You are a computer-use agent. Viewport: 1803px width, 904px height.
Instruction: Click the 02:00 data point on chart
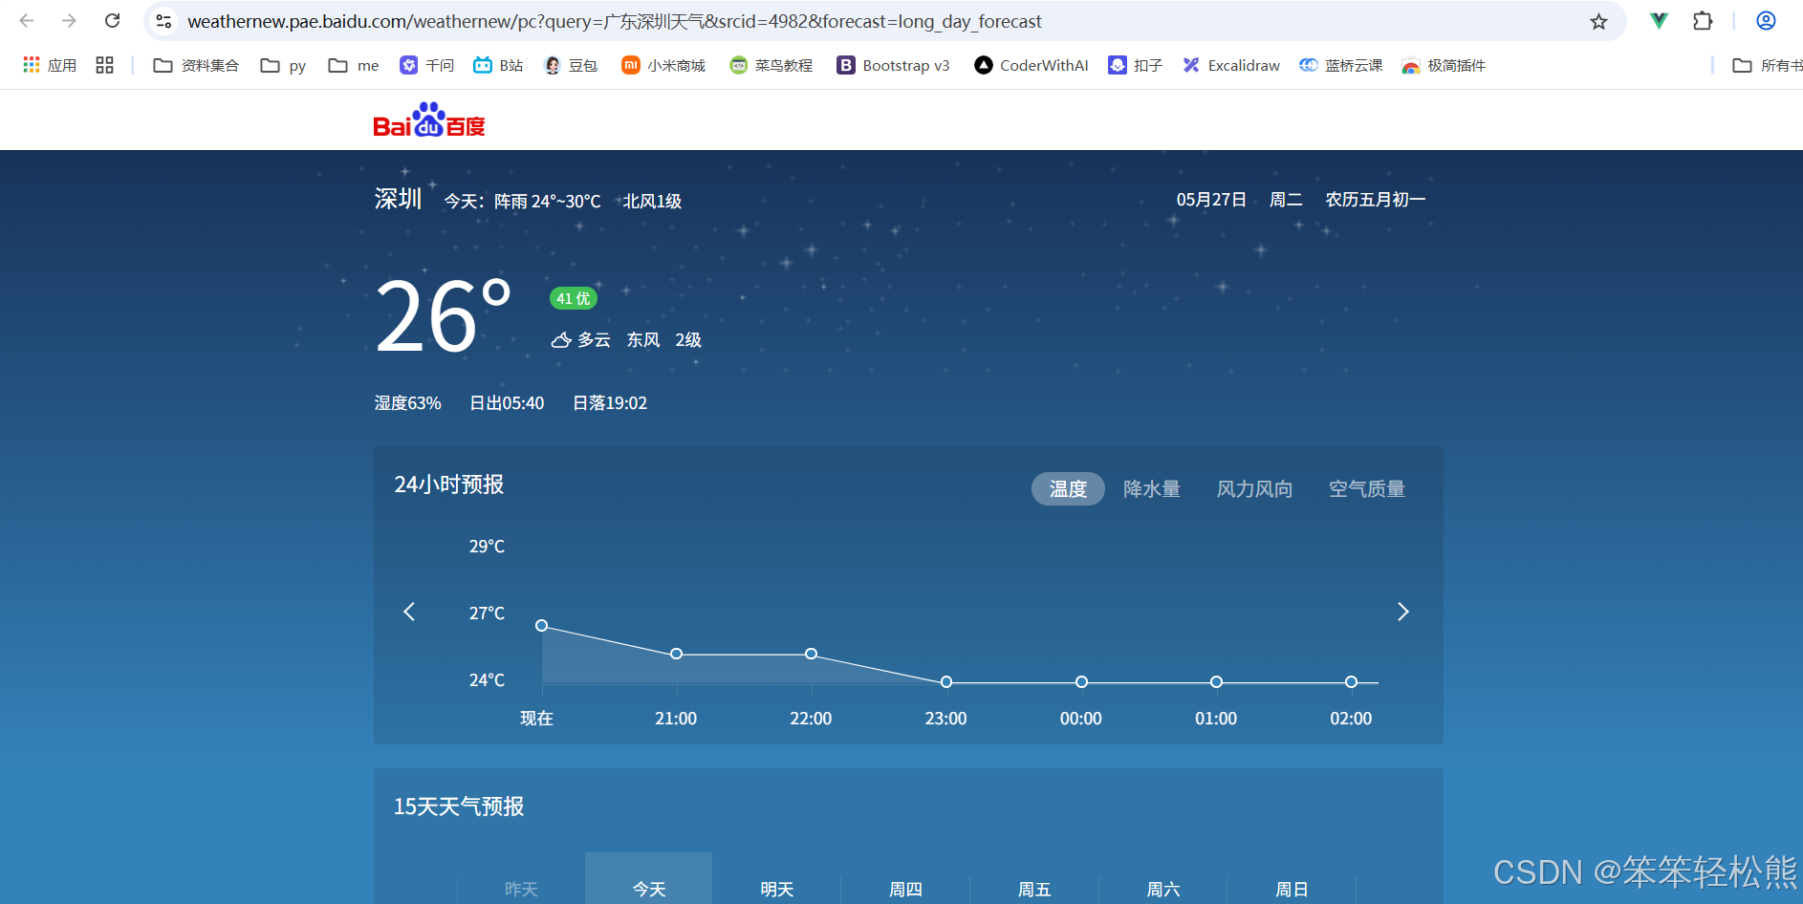[1351, 682]
